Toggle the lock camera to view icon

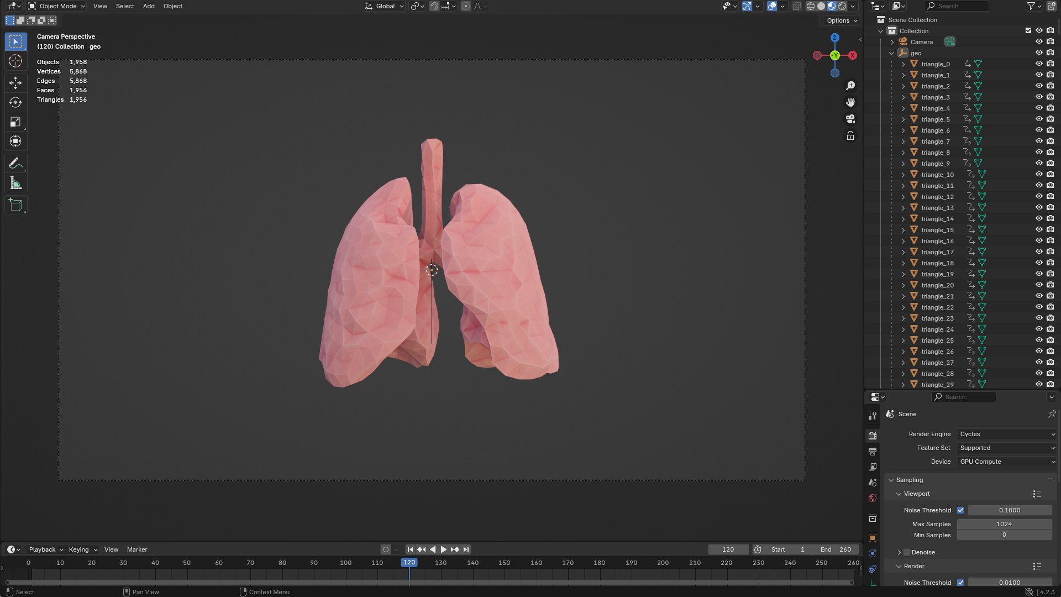pos(850,135)
